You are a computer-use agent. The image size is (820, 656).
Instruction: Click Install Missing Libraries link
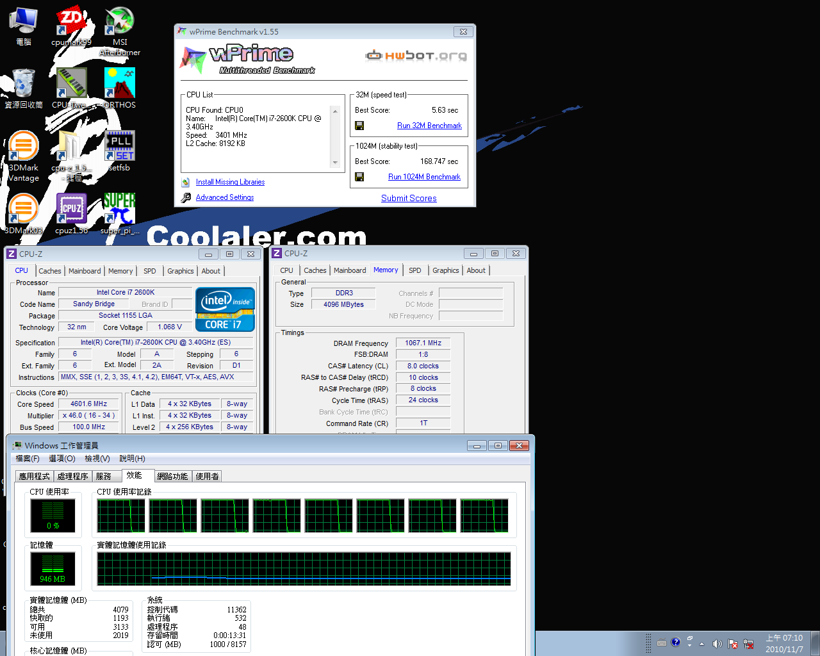pos(230,182)
